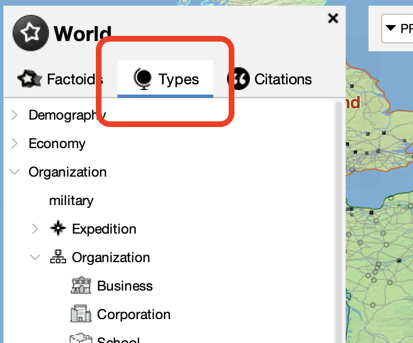Open the Factoids tab
This screenshot has width=413, height=343.
(60, 79)
